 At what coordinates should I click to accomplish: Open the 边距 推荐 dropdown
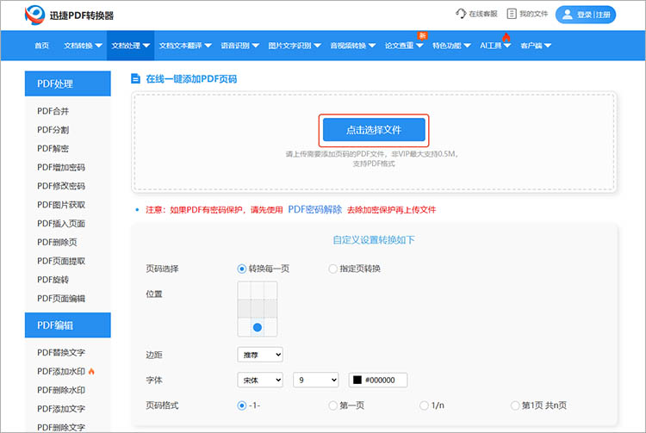click(x=260, y=355)
